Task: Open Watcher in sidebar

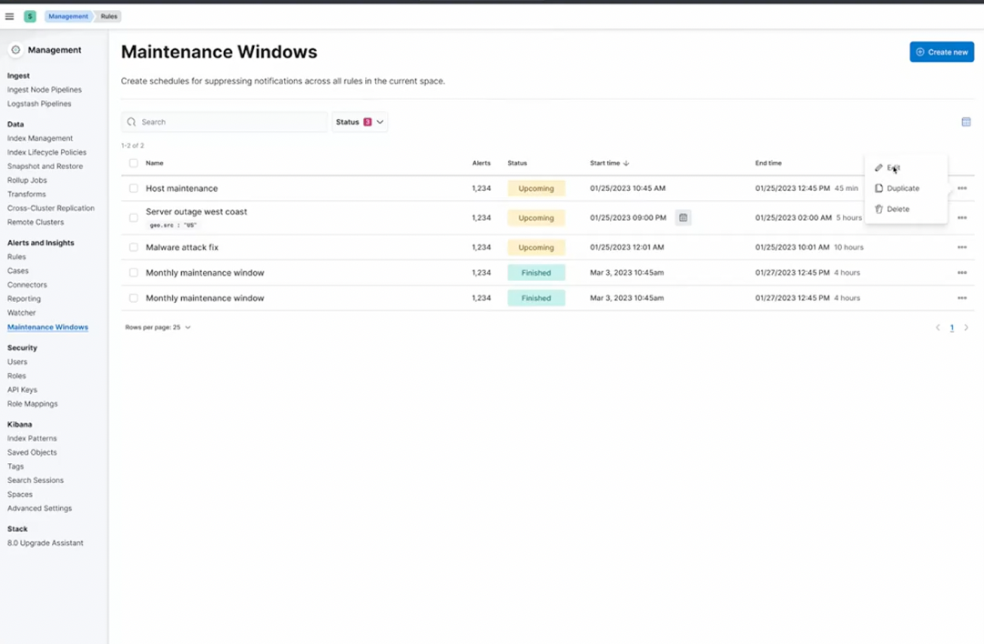Action: (x=21, y=312)
